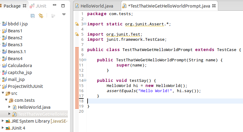The height and width of the screenshot is (132, 243).
Task: Fold the constructor at line 10
Action: [x=85, y=60]
